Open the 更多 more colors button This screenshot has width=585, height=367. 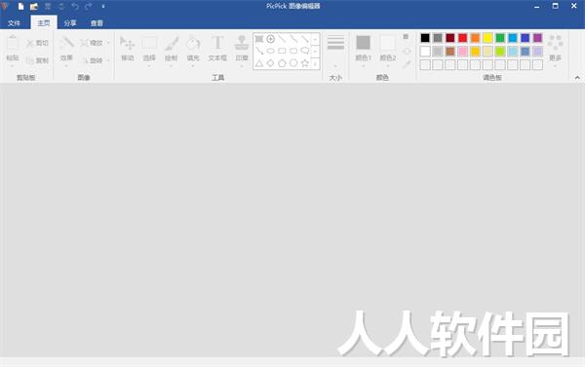[555, 52]
